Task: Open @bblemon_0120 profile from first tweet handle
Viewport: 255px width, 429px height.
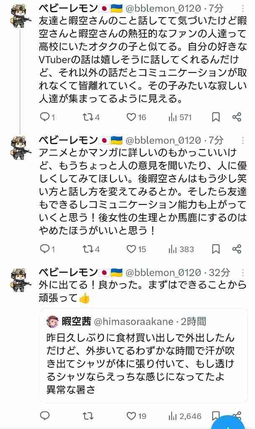Action: tap(163, 9)
